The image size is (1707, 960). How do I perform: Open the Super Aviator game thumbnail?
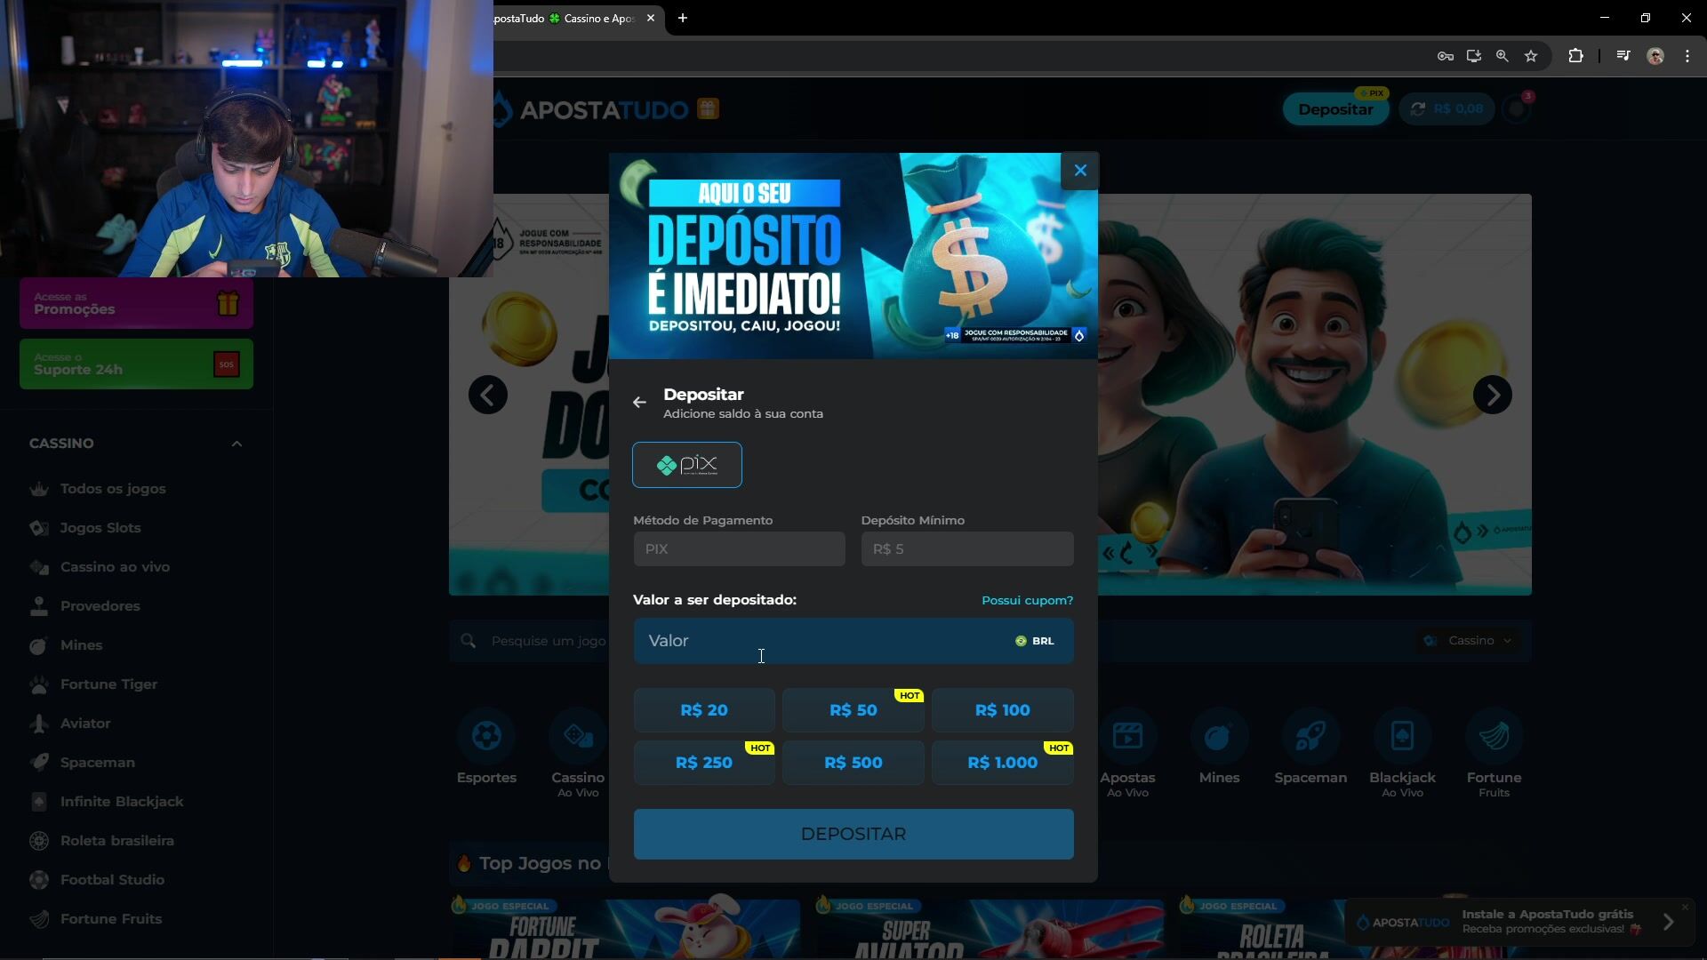[989, 929]
